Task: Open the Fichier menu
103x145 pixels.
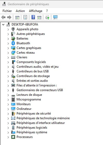Action: [x=7, y=11]
